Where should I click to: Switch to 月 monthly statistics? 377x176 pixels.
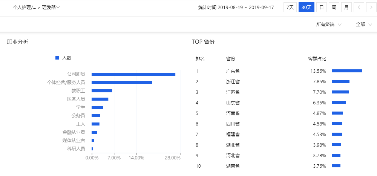(346, 7)
